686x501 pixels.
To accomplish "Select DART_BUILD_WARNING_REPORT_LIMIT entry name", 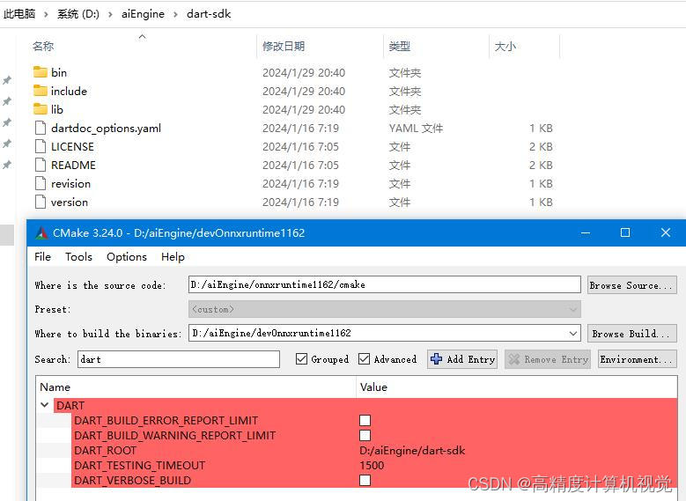I will point(175,435).
